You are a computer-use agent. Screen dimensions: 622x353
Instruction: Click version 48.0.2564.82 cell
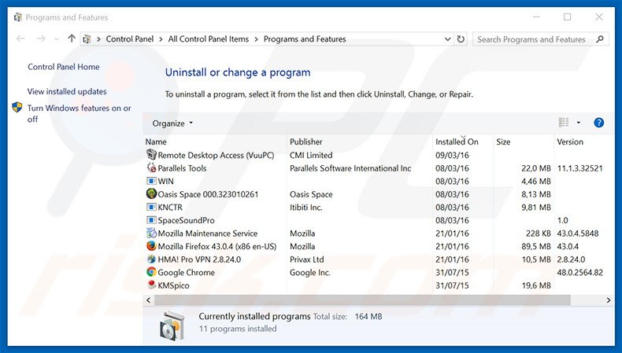pyautogui.click(x=580, y=272)
